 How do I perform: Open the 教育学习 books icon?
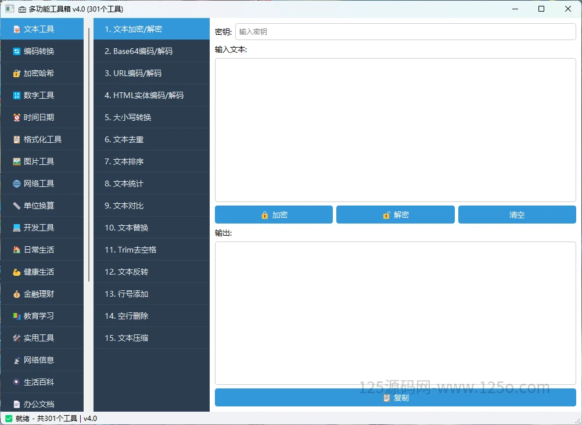coord(16,316)
